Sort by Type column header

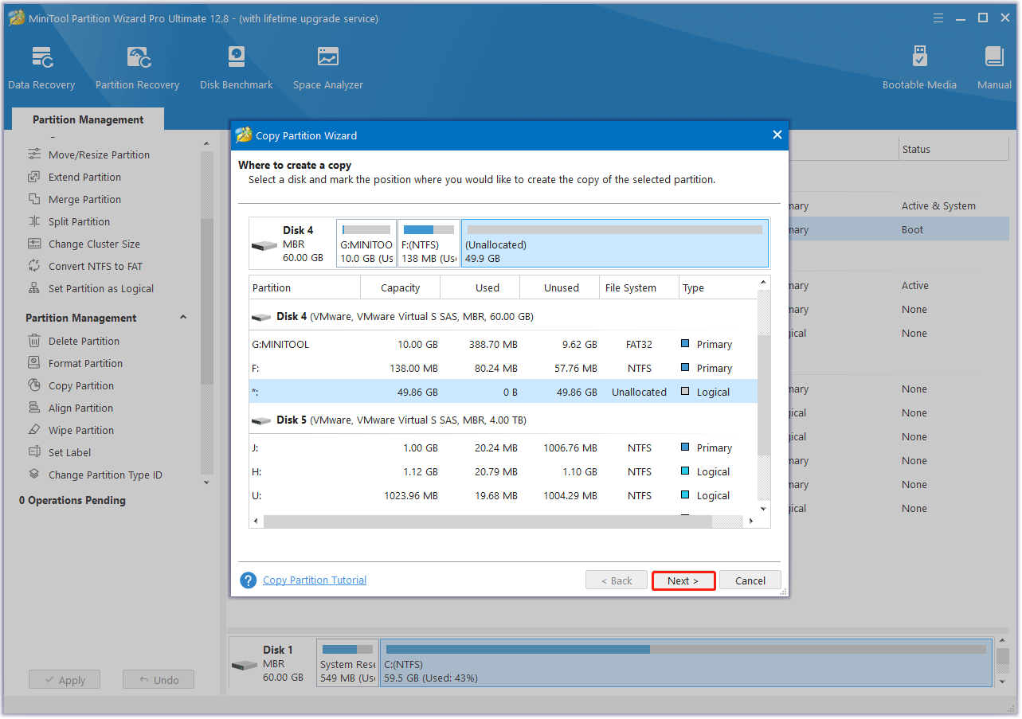[x=717, y=287]
